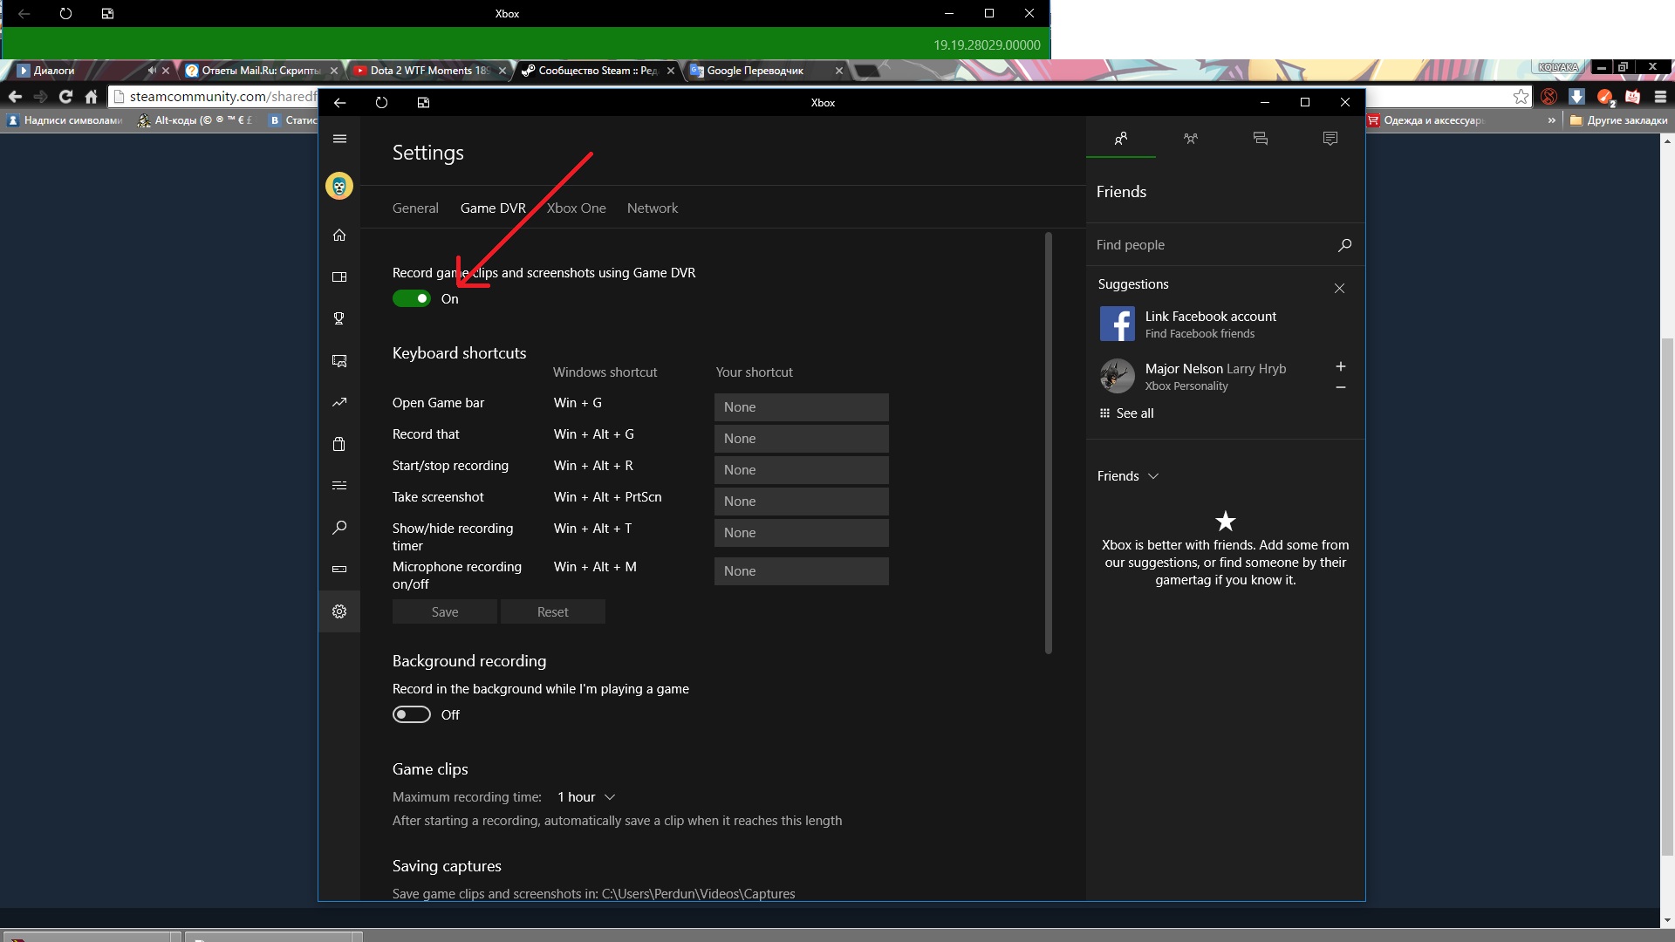Open the Search magnifier icon in sidebar
This screenshot has height=942, width=1675.
[339, 527]
